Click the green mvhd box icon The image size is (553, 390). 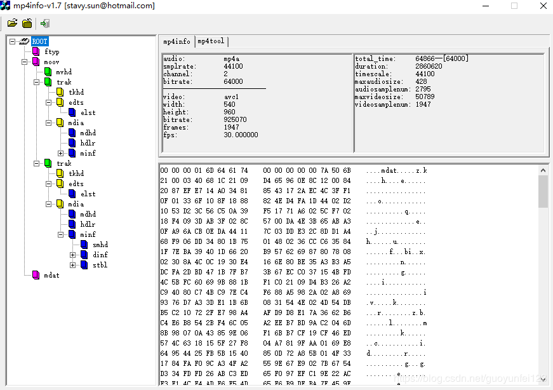[x=48, y=72]
